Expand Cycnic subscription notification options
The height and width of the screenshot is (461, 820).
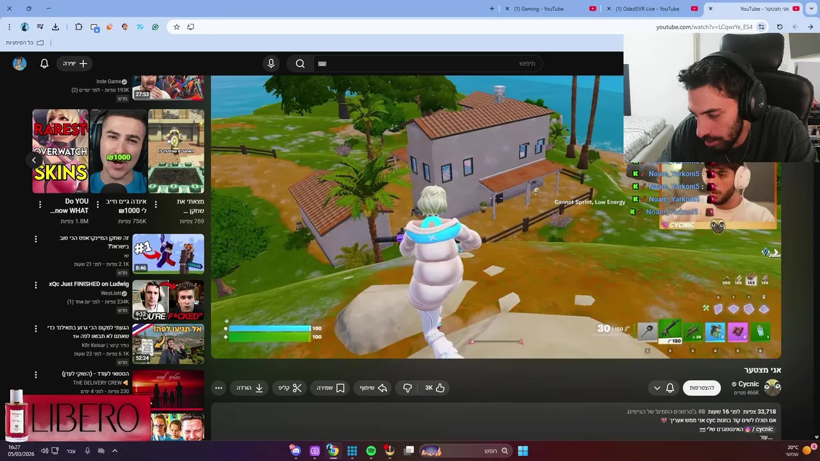point(663,388)
